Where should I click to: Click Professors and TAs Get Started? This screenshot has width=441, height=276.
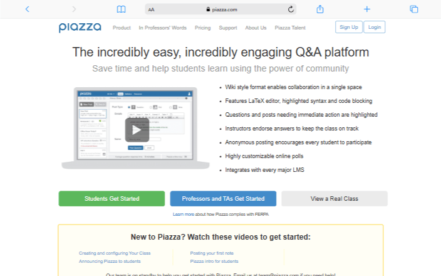(x=223, y=199)
